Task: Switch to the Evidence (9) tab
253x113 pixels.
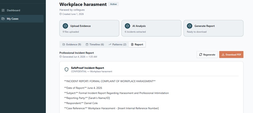Action: (72, 44)
